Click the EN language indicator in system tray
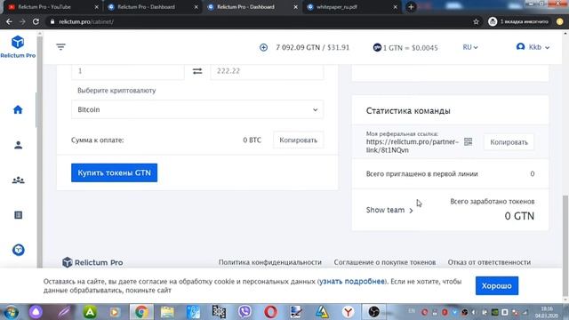 point(412,311)
